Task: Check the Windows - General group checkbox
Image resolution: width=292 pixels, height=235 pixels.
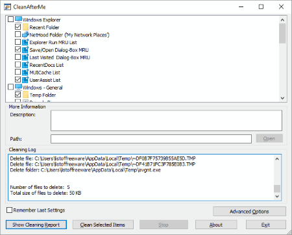Action: click(x=10, y=87)
